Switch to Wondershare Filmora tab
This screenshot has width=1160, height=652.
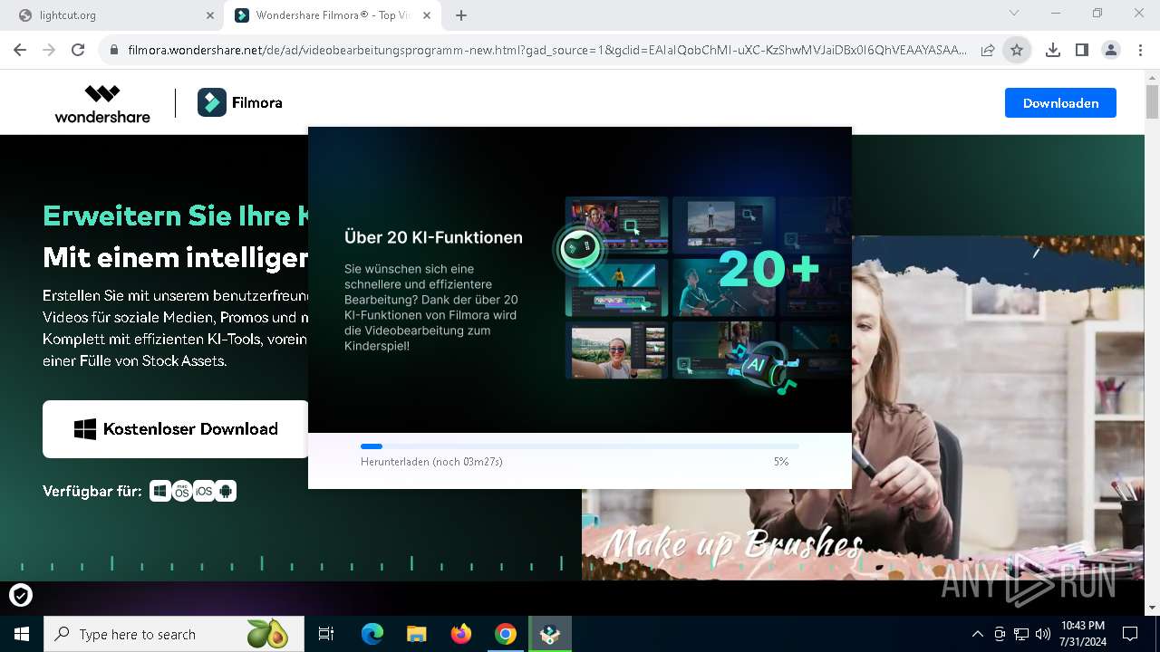click(x=333, y=15)
